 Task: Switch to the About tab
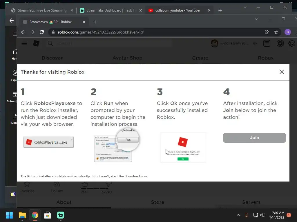click(x=64, y=202)
